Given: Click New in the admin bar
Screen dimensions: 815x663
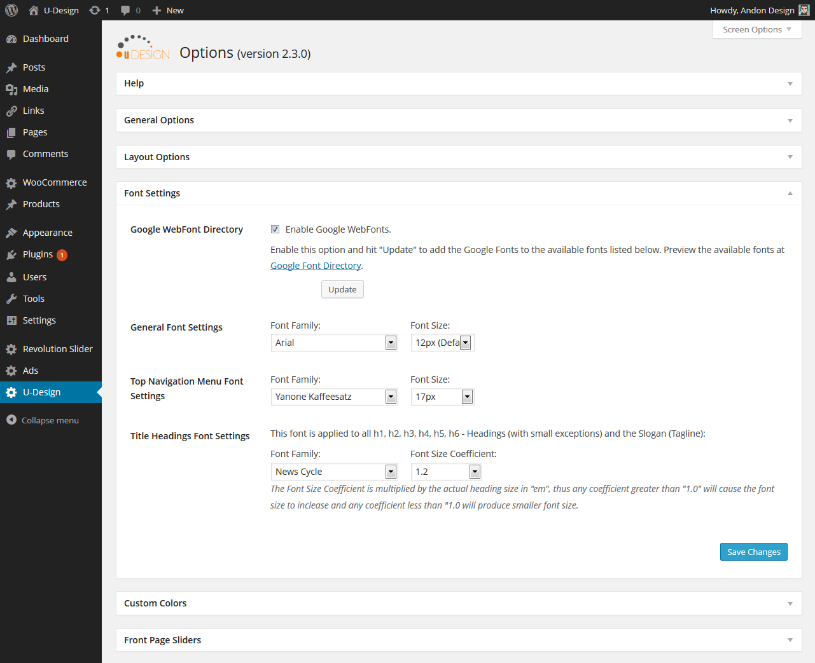Looking at the screenshot, I should (167, 10).
